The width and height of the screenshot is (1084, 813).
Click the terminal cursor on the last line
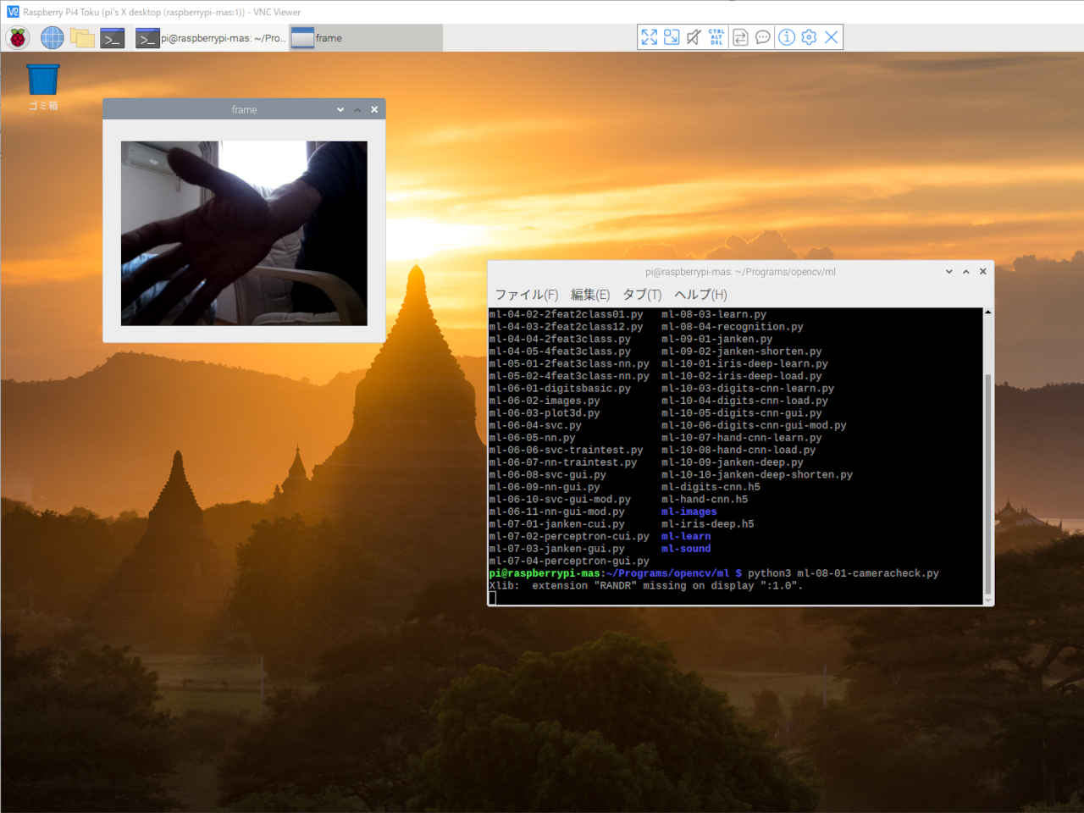(x=492, y=598)
